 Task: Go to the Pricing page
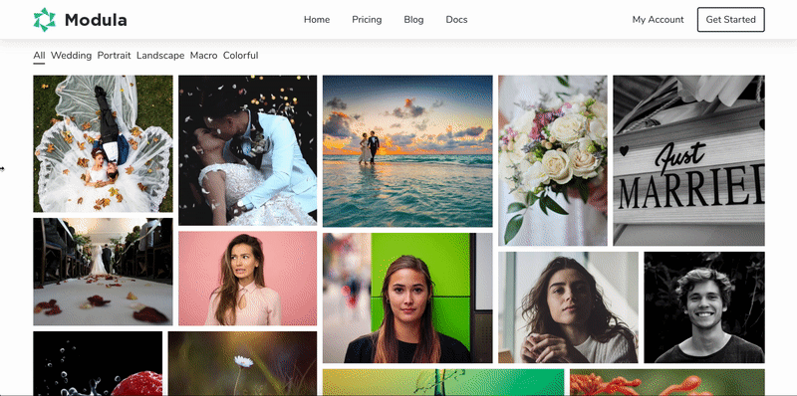(367, 20)
